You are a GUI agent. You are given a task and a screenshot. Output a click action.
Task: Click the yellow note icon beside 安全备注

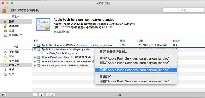click(5, 61)
